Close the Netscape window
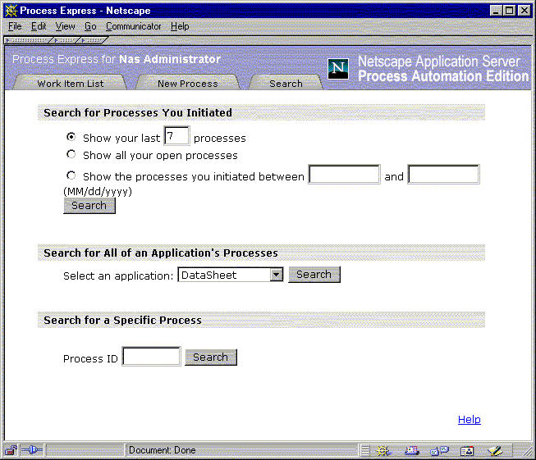 [x=524, y=11]
